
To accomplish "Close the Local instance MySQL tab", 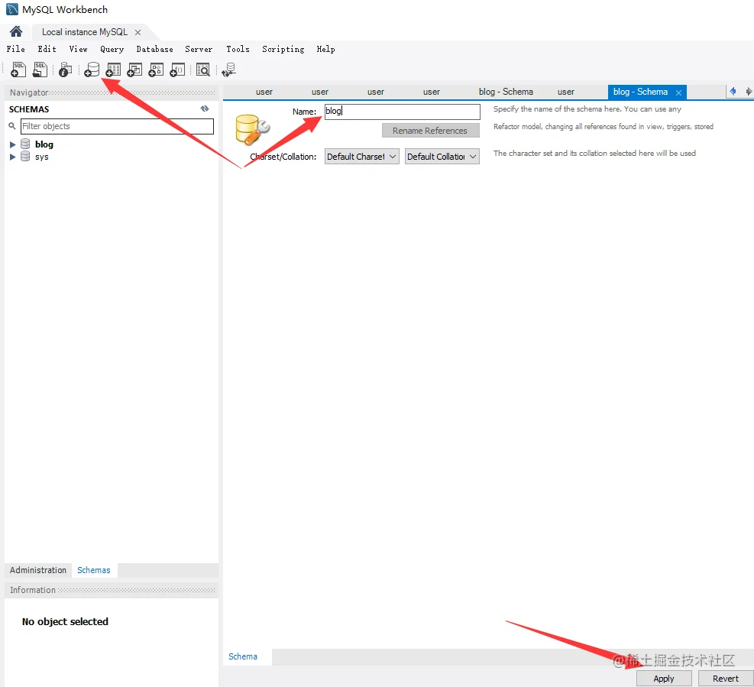I will [x=138, y=32].
